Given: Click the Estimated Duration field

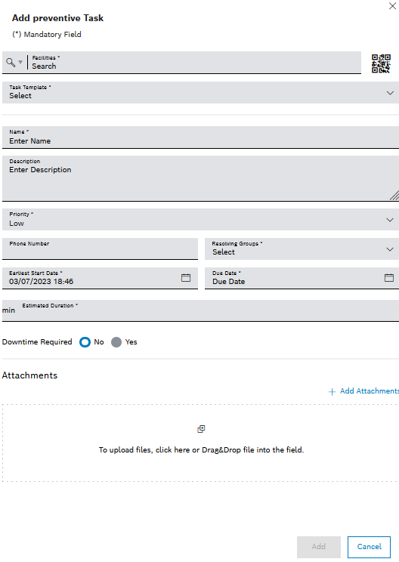Looking at the screenshot, I should (200, 310).
